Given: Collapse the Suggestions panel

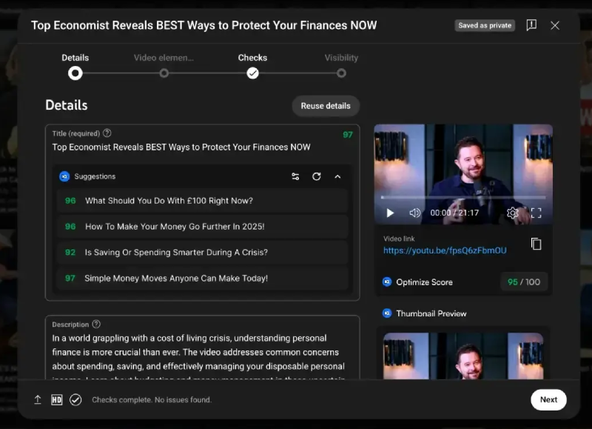Looking at the screenshot, I should coord(338,176).
